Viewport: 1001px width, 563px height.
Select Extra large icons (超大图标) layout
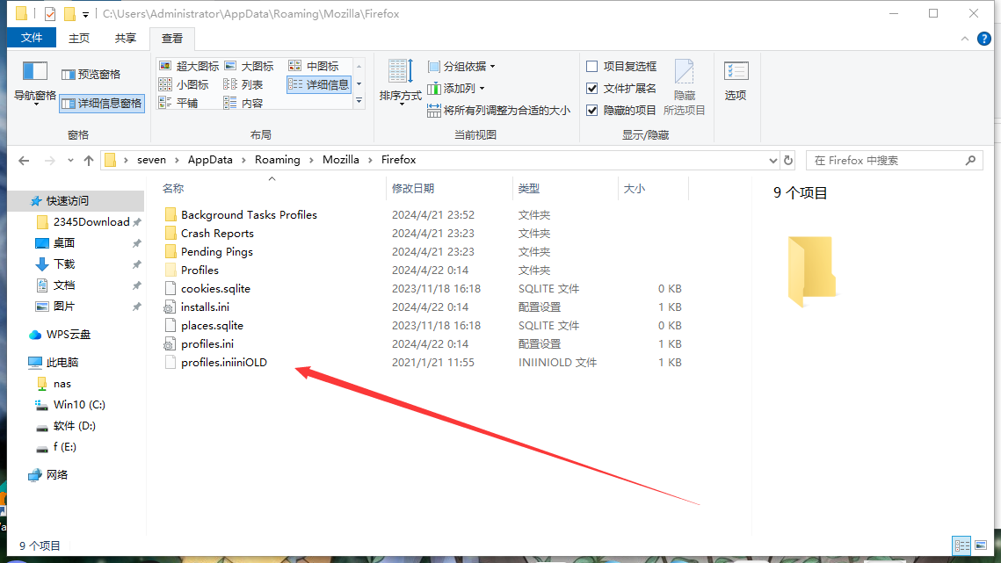(x=189, y=66)
